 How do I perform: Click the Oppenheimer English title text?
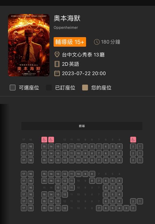coord(66,28)
